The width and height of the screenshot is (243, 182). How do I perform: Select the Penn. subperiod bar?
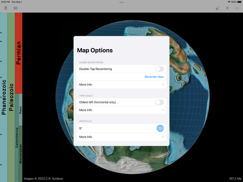point(20,109)
